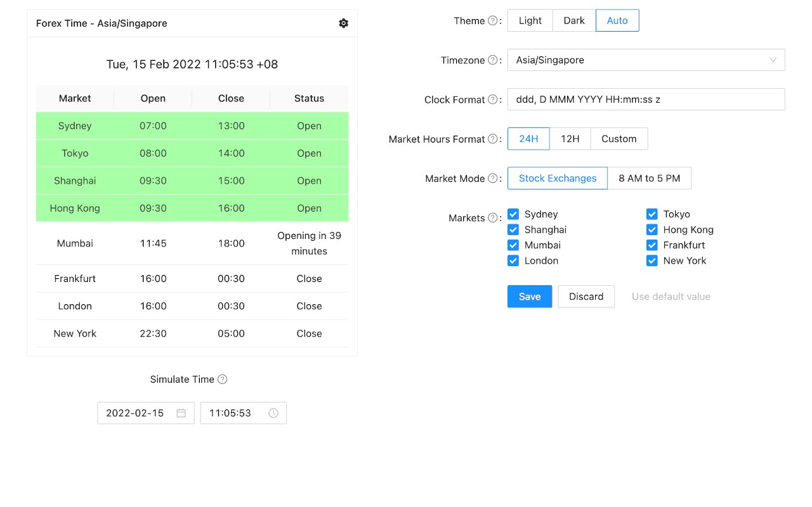
Task: Uncheck the Mumbai market checkbox
Action: point(513,245)
